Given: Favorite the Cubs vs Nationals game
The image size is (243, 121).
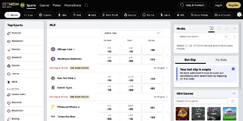Looking at the screenshot, I should [167, 55].
